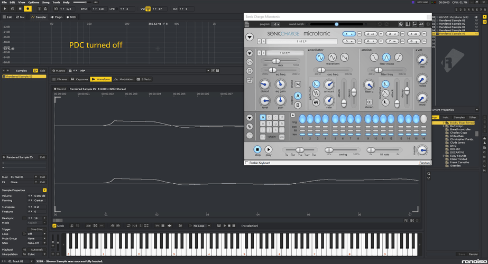Adjust the swing slider
Image resolution: width=488 pixels, height=264 pixels.
pyautogui.click(x=343, y=150)
